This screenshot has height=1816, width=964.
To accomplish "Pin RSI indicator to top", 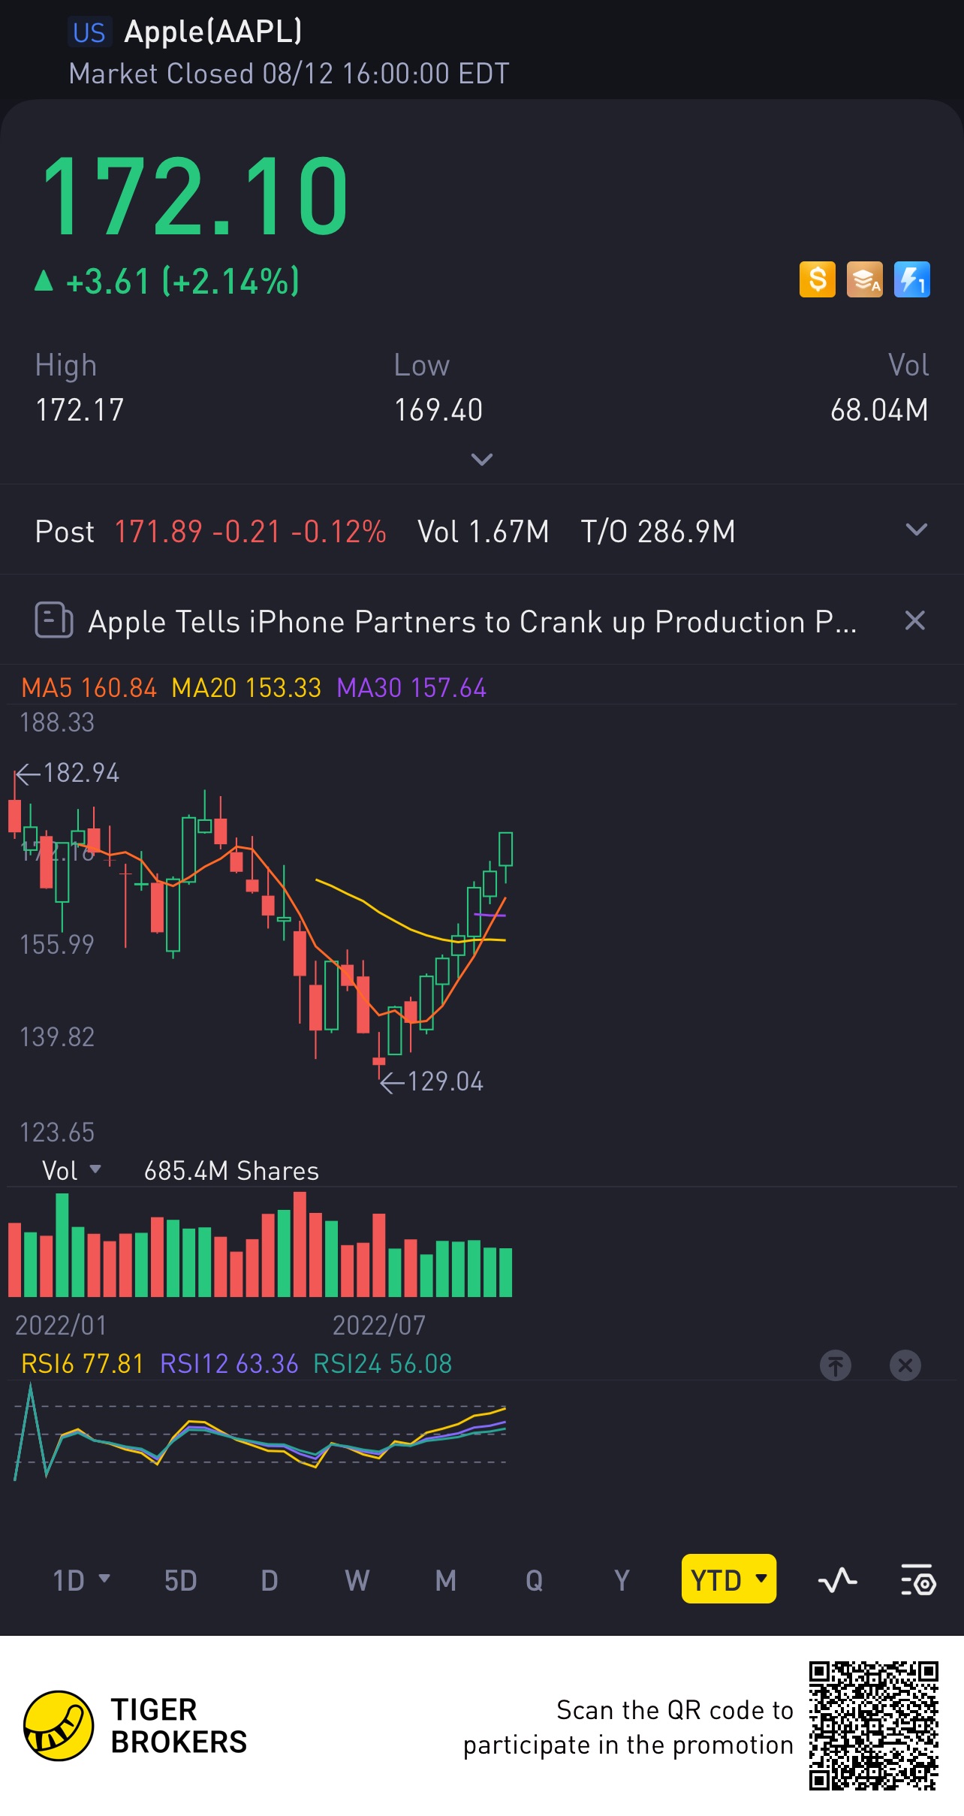I will coord(836,1365).
